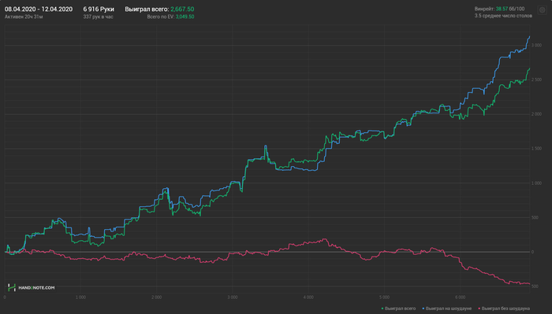Viewport: 552px width, 314px height.
Task: Toggle 'Выиграл без шоудауна' pink legend entry
Action: [504, 308]
